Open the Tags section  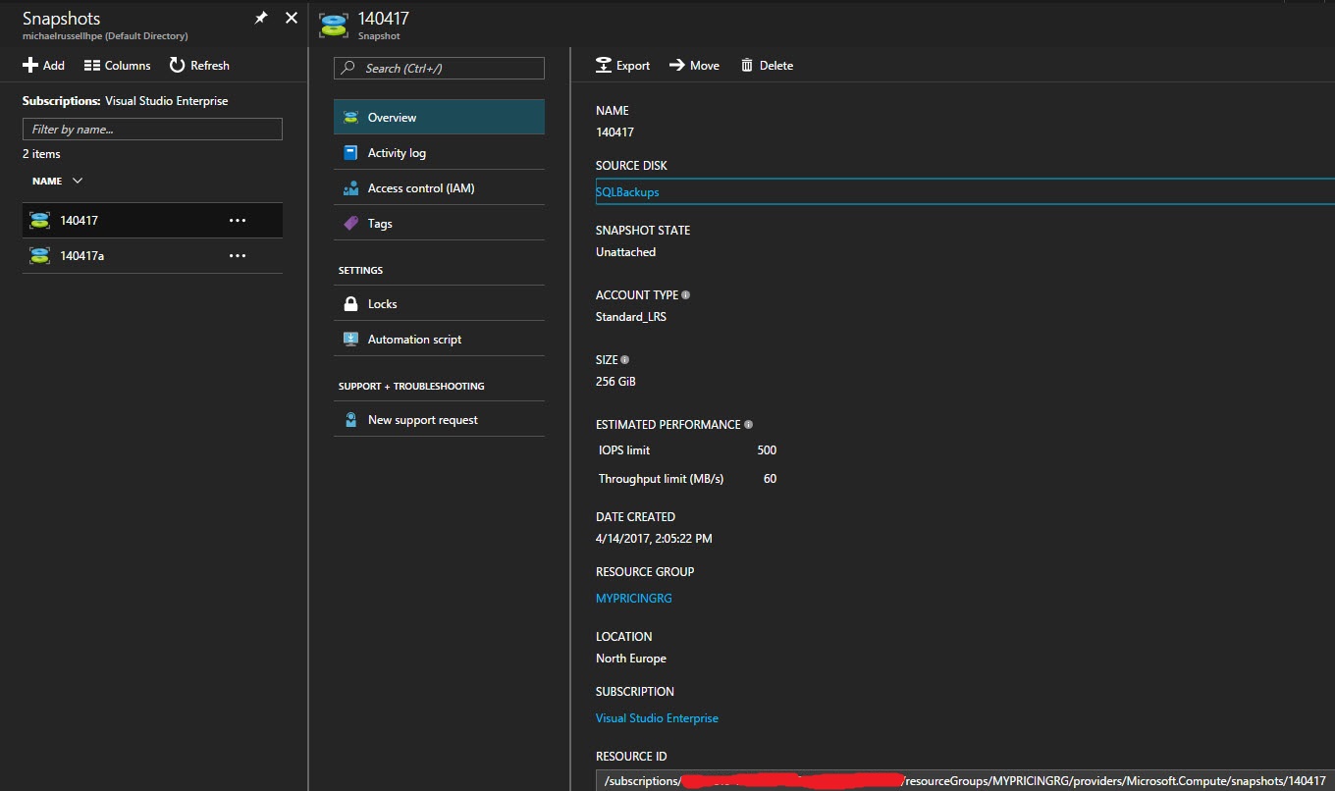(439, 223)
